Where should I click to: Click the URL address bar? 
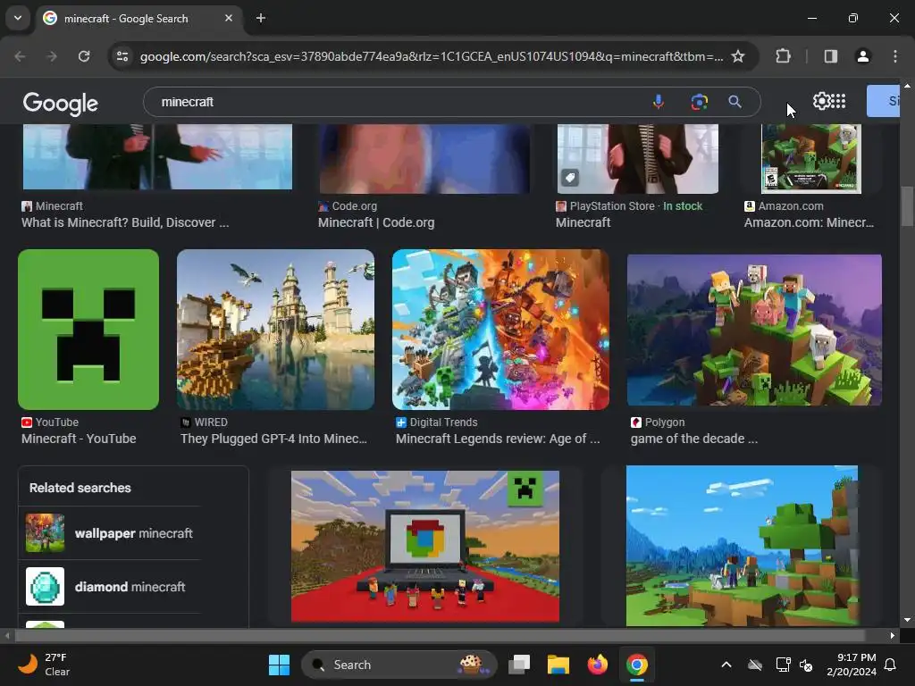[x=431, y=56]
